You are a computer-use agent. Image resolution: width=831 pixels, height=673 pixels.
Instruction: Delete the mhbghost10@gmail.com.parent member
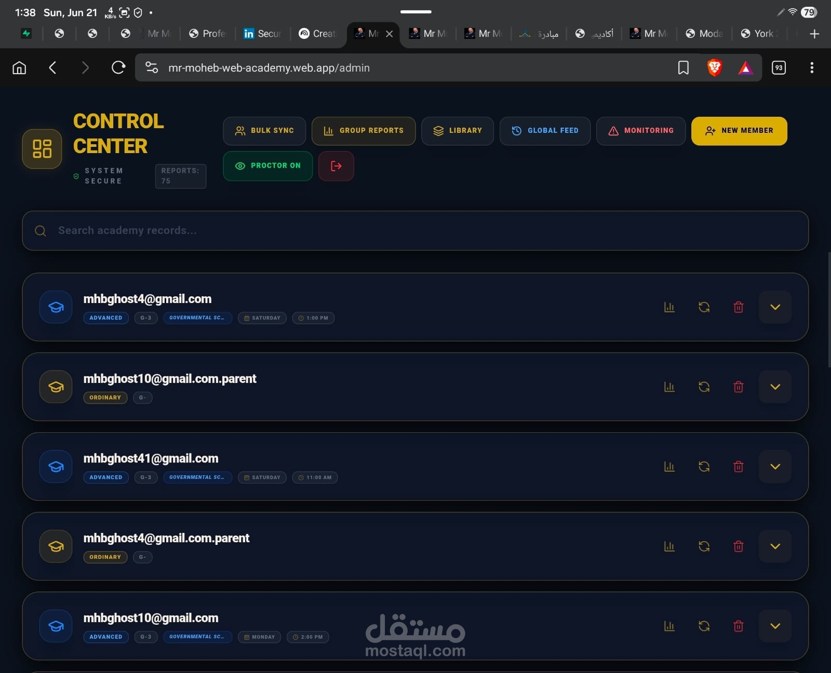(738, 387)
